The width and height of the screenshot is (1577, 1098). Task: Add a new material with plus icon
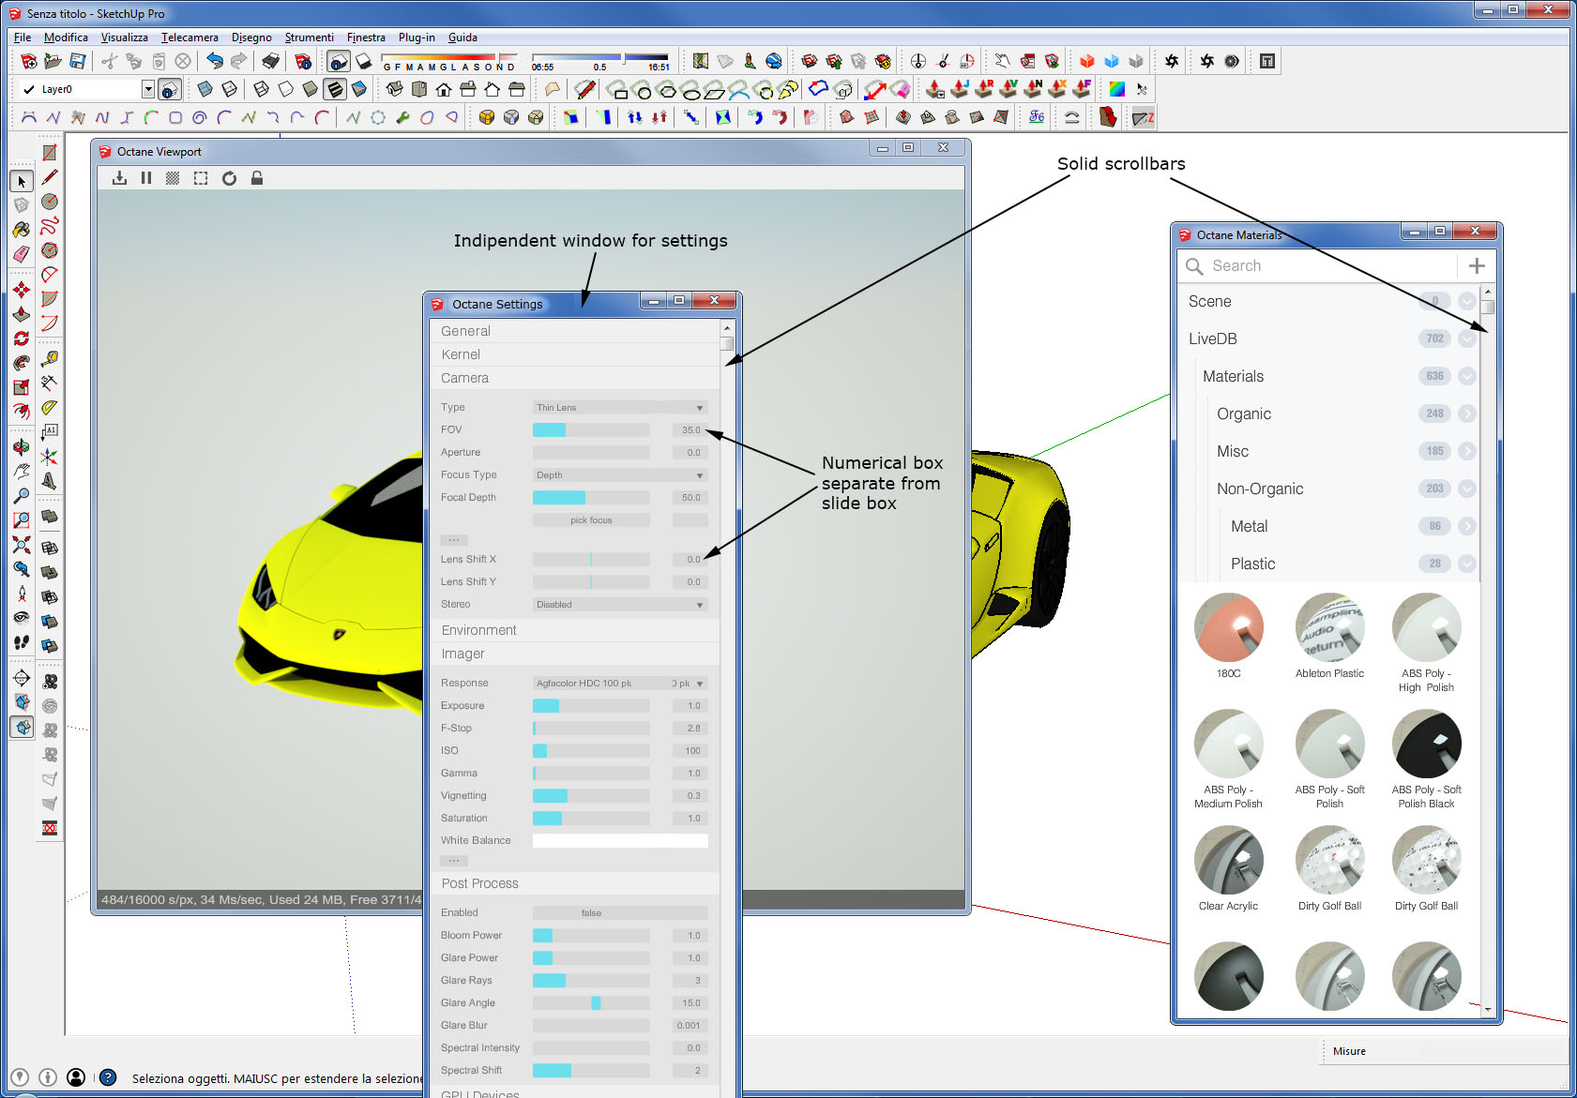tap(1477, 265)
